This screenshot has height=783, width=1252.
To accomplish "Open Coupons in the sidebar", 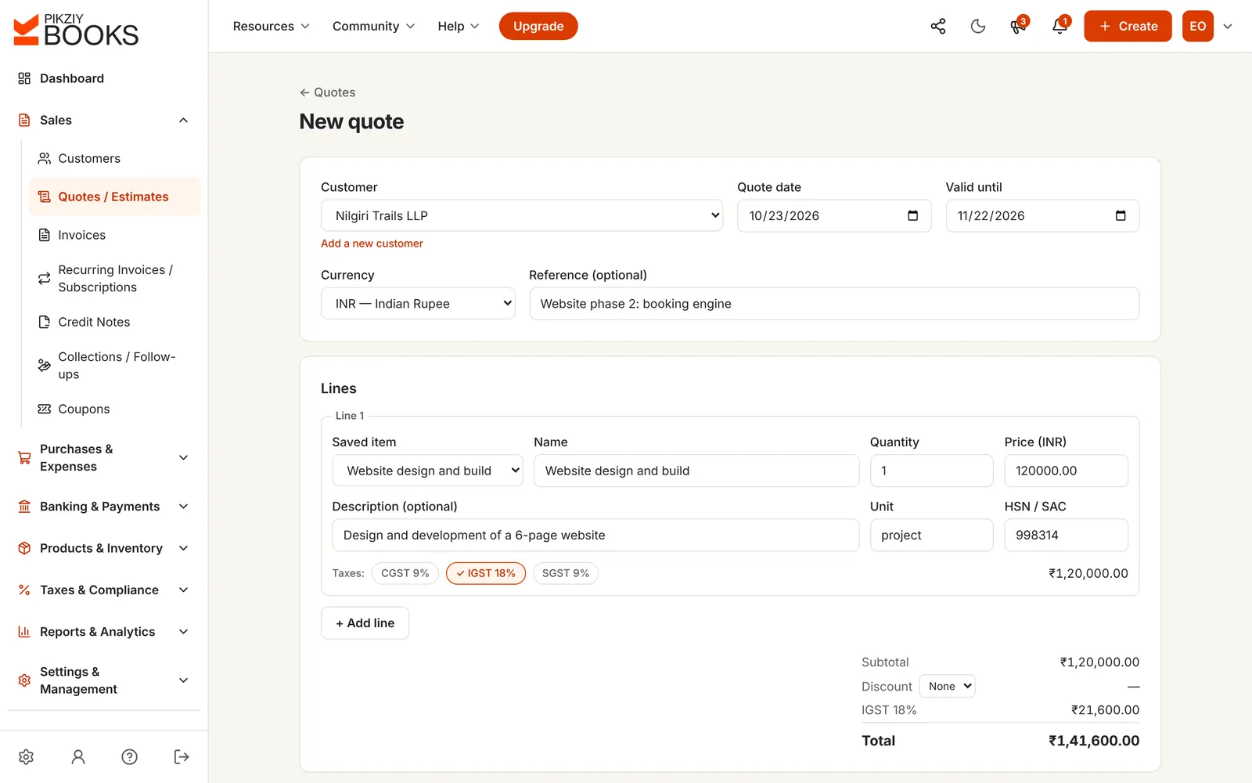I will [114, 409].
